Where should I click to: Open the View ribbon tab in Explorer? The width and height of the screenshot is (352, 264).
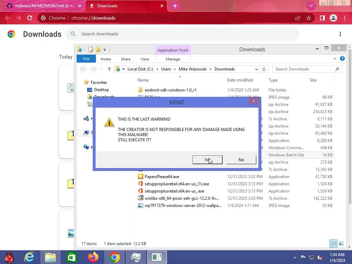point(145,59)
